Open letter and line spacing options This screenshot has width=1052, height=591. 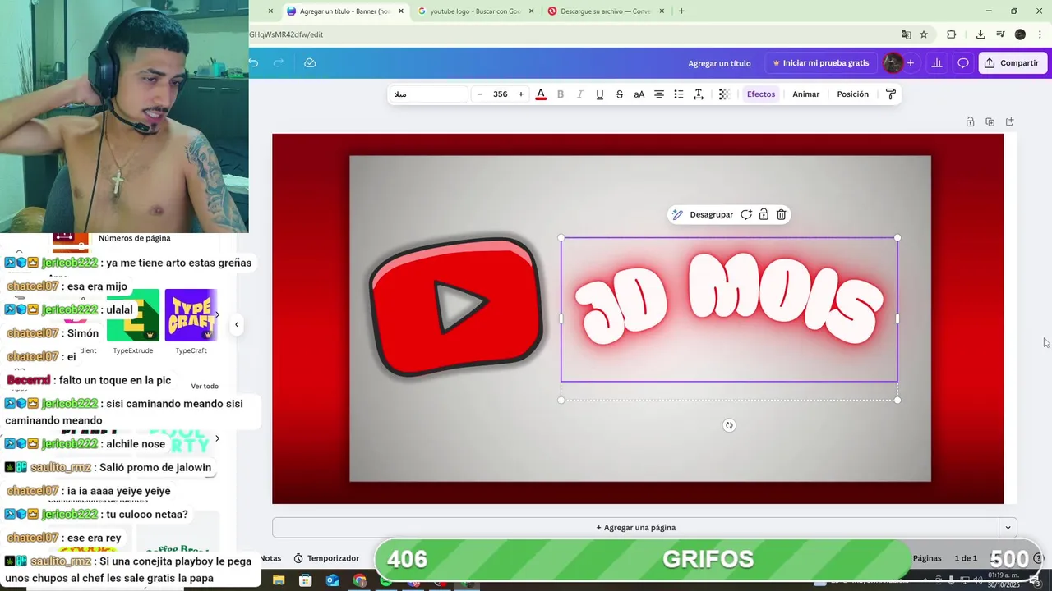tap(698, 94)
